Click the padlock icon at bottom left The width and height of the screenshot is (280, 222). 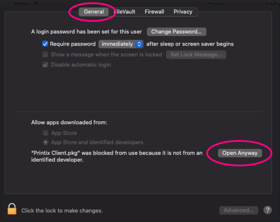coord(12,210)
